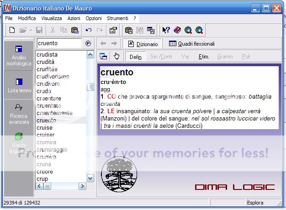Open the File menu
Image resolution: width=286 pixels, height=210 pixels.
(x=9, y=18)
